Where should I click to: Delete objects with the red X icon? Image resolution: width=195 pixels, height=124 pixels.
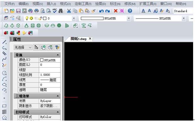(116, 11)
